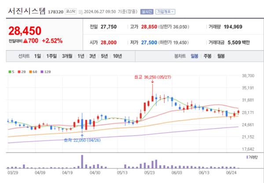
Task: Switch to 일봉 candle chart
Action: coord(194,56)
